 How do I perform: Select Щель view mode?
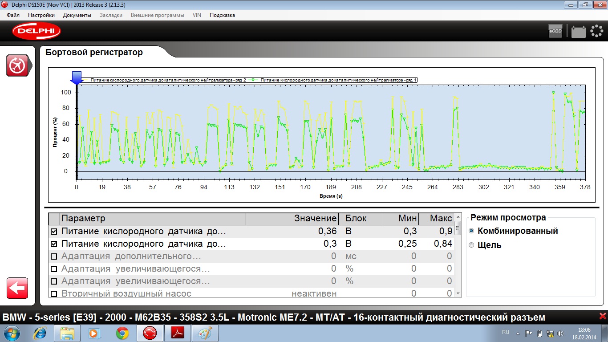tap(471, 245)
